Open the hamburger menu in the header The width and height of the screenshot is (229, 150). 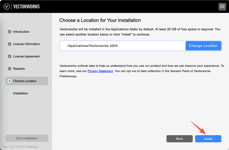tap(222, 6)
